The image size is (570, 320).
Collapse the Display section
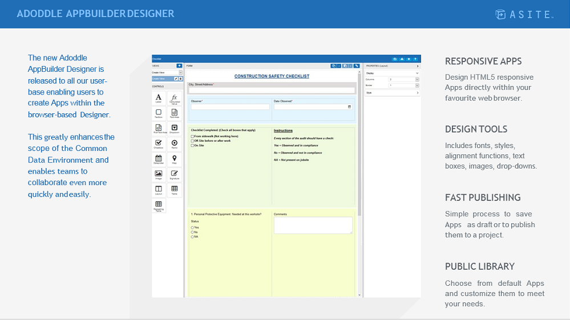coord(417,73)
